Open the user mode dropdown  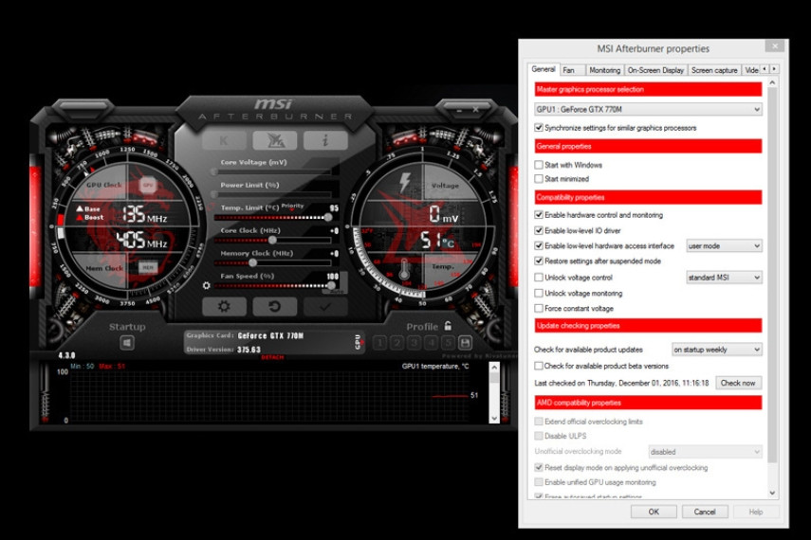(724, 246)
